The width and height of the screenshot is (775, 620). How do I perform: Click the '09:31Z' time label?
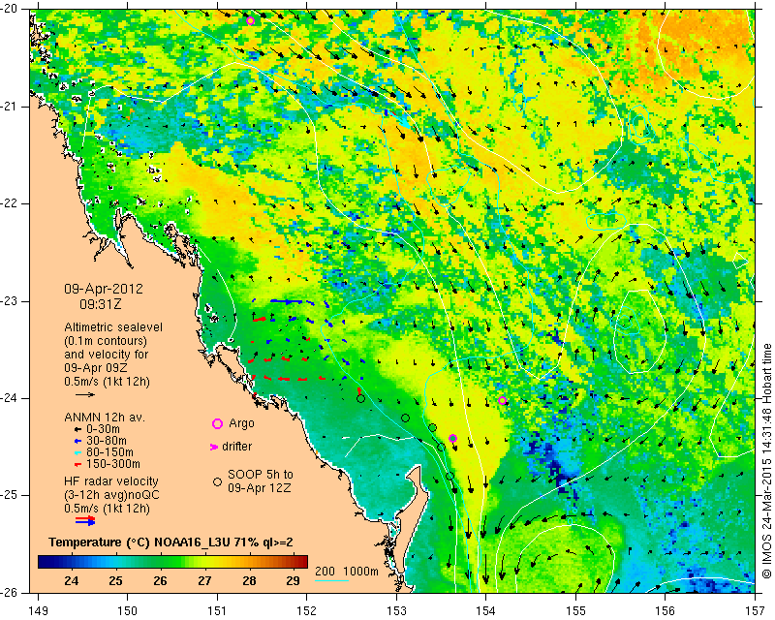(x=101, y=303)
